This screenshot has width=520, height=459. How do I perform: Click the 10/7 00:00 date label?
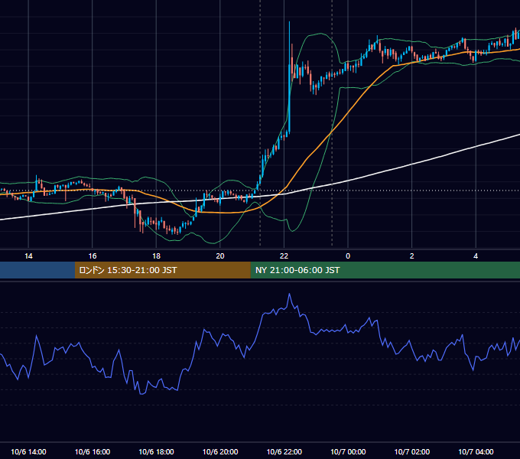point(348,451)
